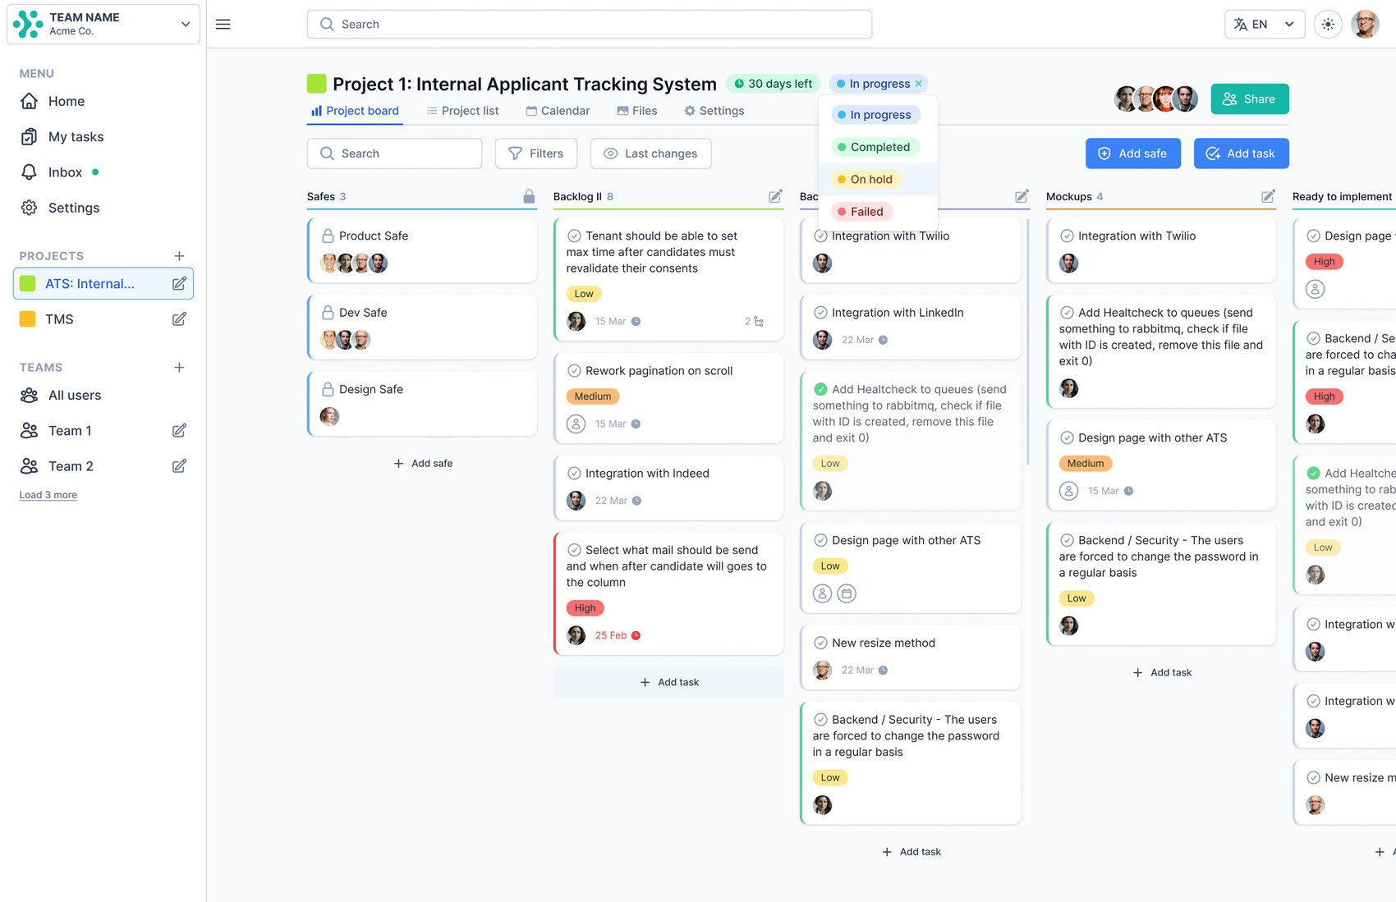Screen dimensions: 1396x902
Task: Open the hamburger menu toggle
Action: pos(223,25)
